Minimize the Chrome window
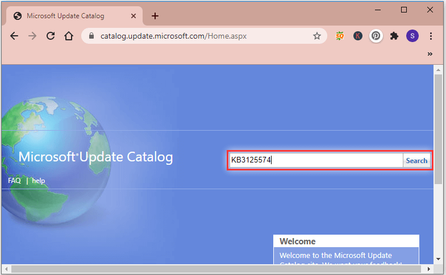 tap(378, 10)
